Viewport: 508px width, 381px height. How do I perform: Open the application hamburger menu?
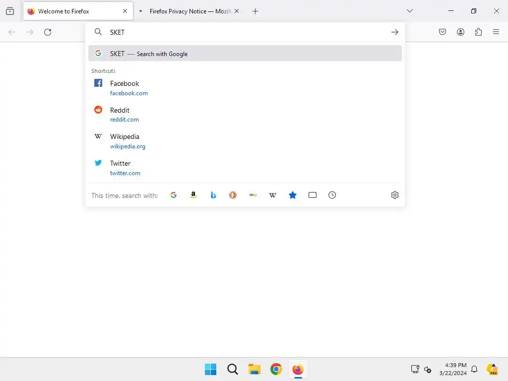pos(496,32)
